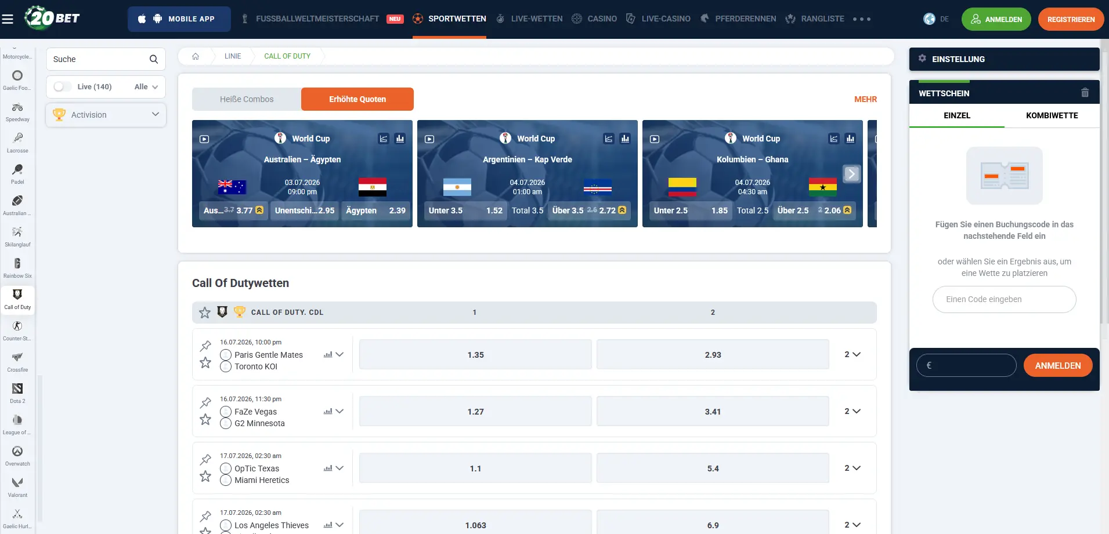The width and height of the screenshot is (1109, 534).
Task: Go to home via breadcrumb house icon
Action: coord(196,56)
